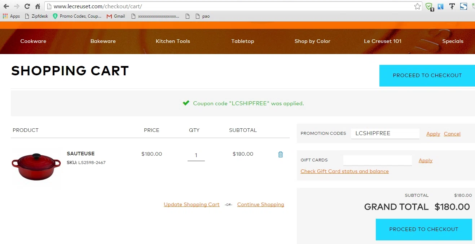The image size is (475, 244).
Task: Click the gift cards input field
Action: tap(378, 160)
